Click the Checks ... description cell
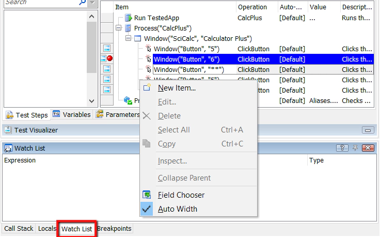The height and width of the screenshot is (237, 380). (356, 101)
